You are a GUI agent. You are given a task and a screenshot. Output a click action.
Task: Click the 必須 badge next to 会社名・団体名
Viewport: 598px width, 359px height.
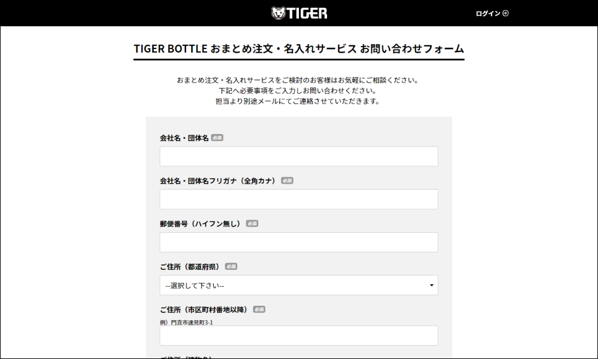[x=217, y=138]
